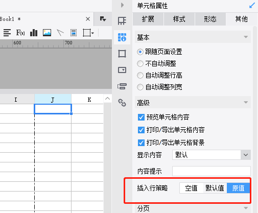
Task: Collapse the right panel with the triangle arrow
Action: click(122, 5)
